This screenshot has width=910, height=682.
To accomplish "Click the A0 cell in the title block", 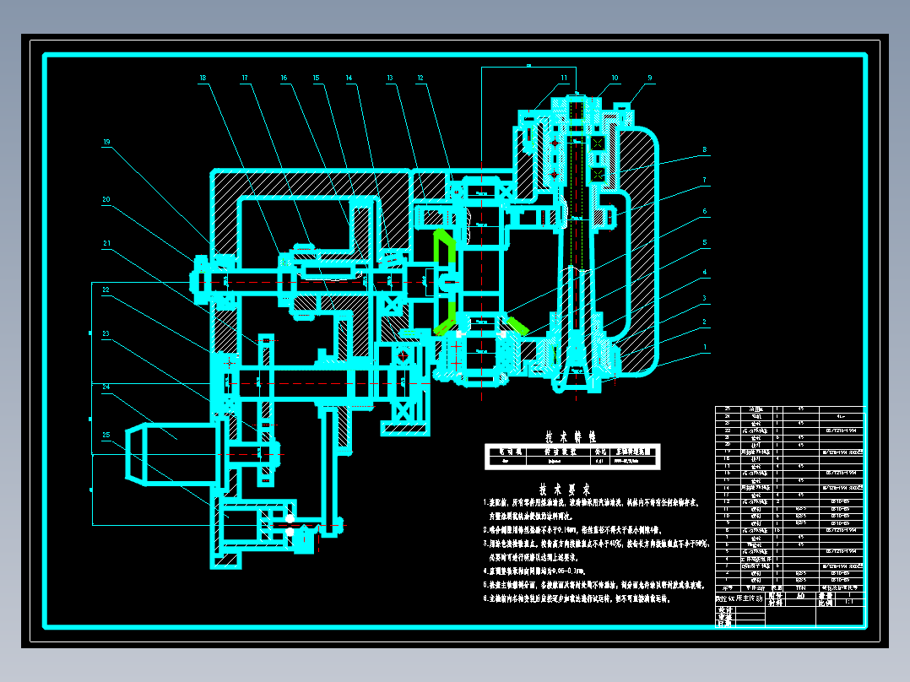I will [x=801, y=596].
